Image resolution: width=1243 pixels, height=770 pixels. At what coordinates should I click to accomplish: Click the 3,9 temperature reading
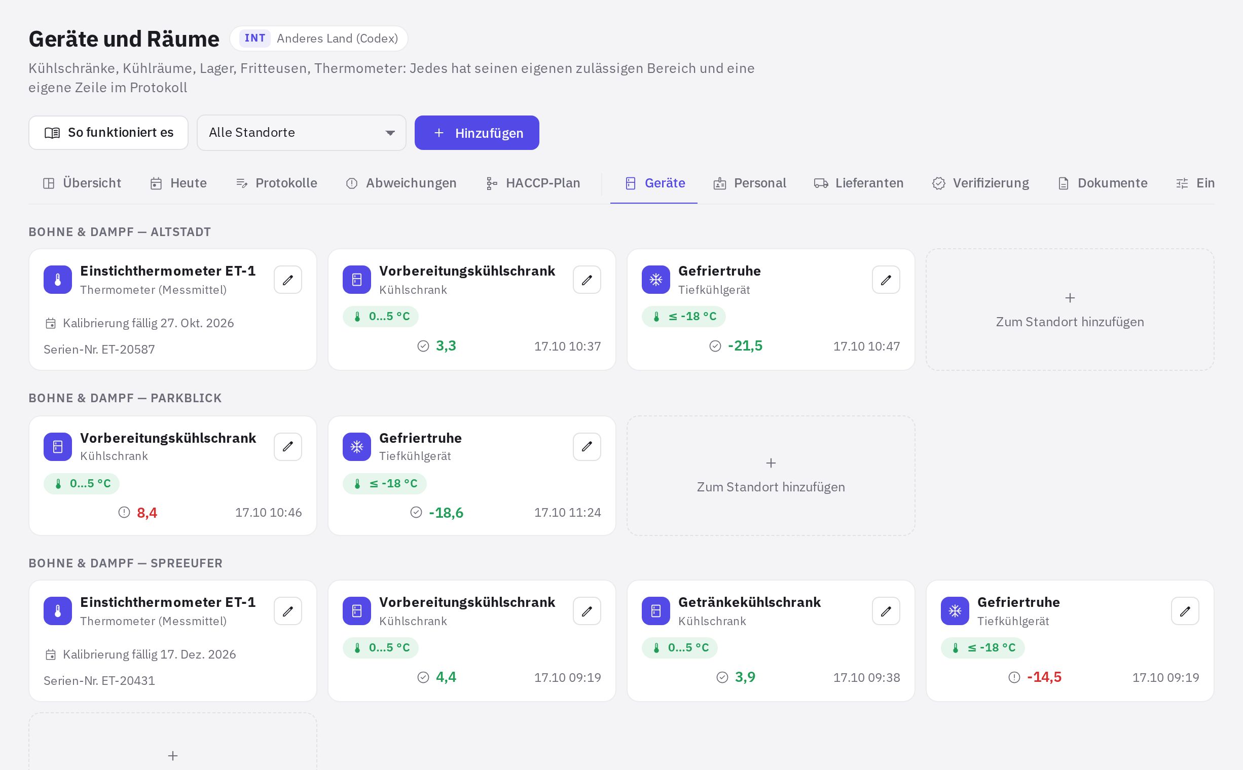coord(745,677)
